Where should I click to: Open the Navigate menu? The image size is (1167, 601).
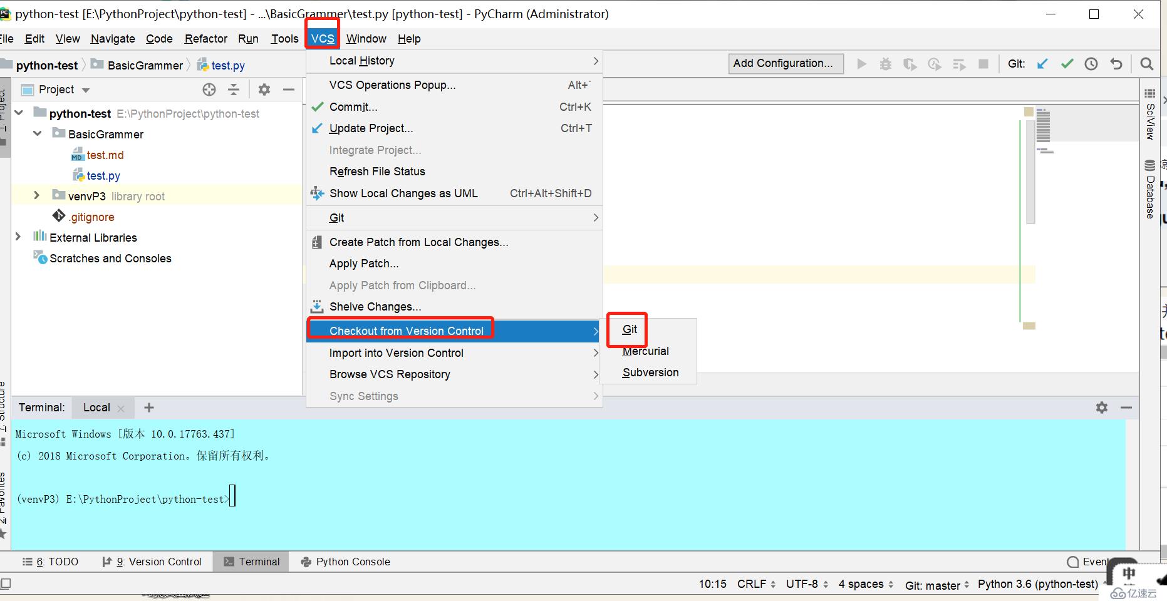[113, 39]
